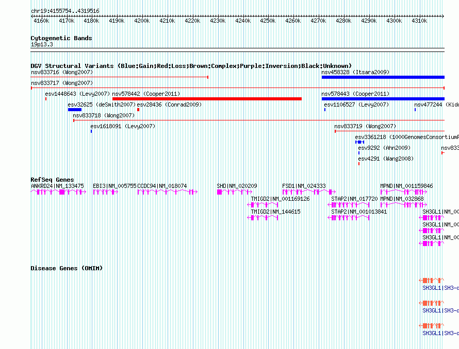Screen dimensions: 459x349
Task: Click the blue esv3361218 variant glyph
Action: [x=360, y=142]
